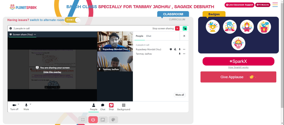The width and height of the screenshot is (284, 125).
Task: Click Rupadeep Mondal's video tile
Action: tap(115, 41)
